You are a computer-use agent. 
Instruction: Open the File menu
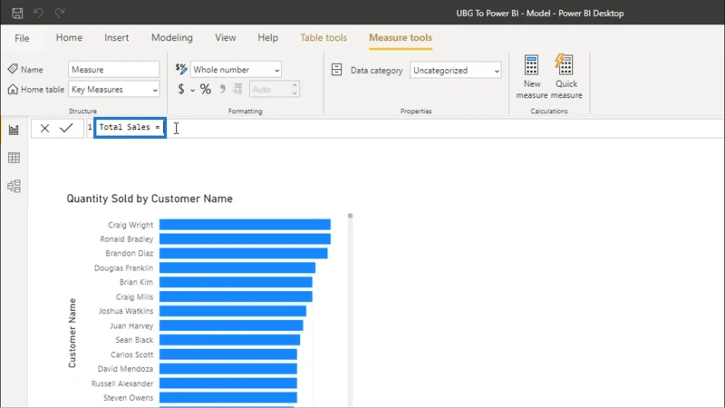pos(22,38)
